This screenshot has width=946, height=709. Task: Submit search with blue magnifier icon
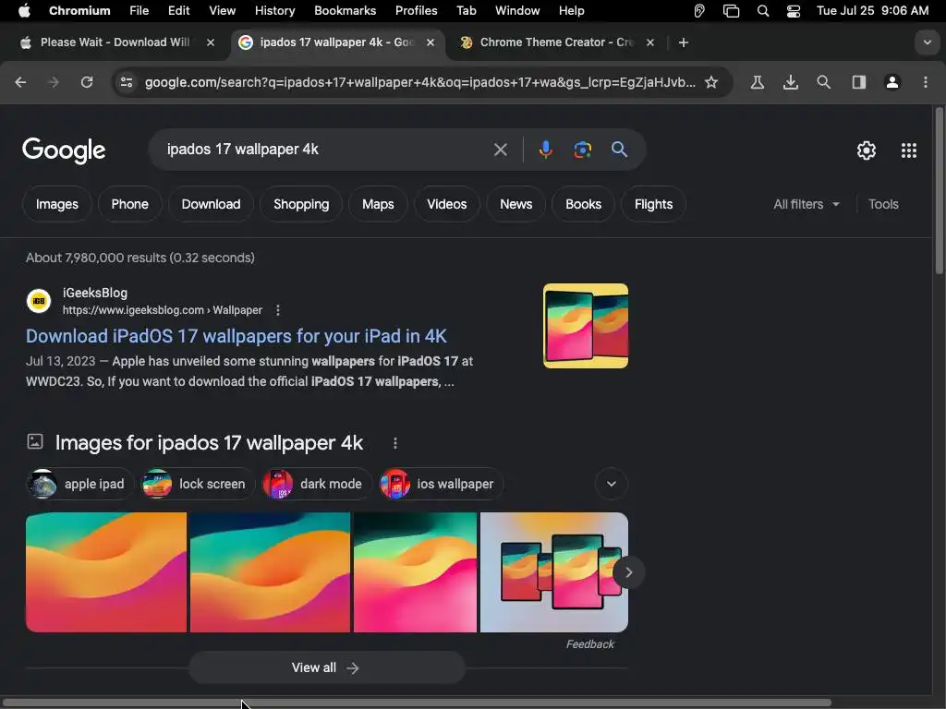(x=619, y=150)
